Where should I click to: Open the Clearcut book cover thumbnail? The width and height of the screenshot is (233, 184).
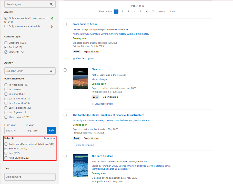pos(80,78)
